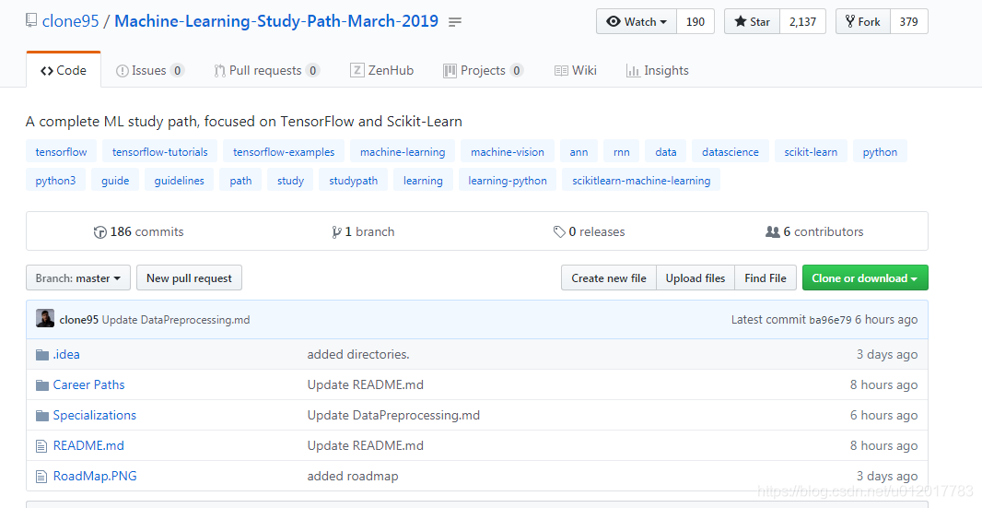The width and height of the screenshot is (982, 508).
Task: Select the tensorflow-examples topic tag
Action: [284, 152]
